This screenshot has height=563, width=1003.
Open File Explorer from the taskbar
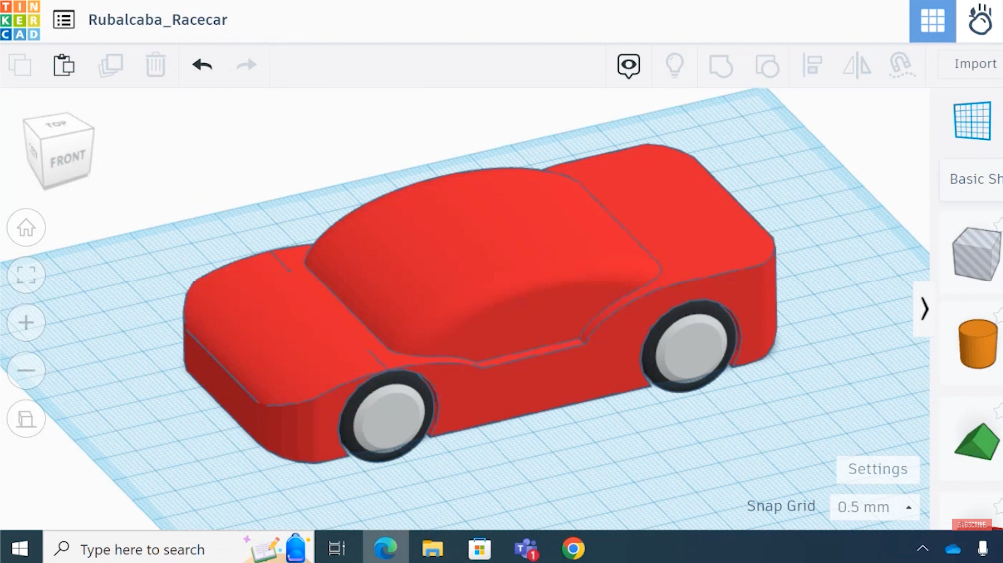(x=432, y=548)
